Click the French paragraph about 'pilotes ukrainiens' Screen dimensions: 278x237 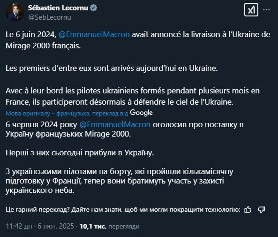[133, 96]
